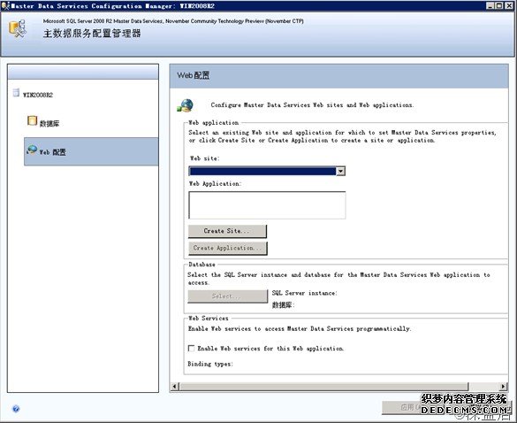Image resolution: width=517 pixels, height=423 pixels.
Task: Select the 数据库 database icon
Action: [x=32, y=120]
